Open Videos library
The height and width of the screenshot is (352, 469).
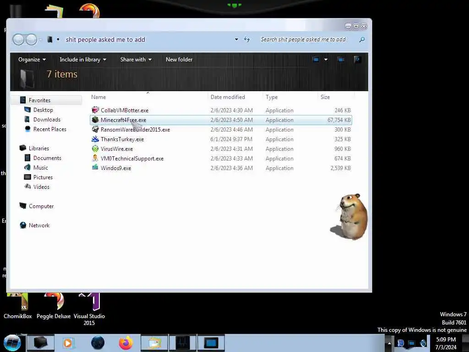(42, 187)
